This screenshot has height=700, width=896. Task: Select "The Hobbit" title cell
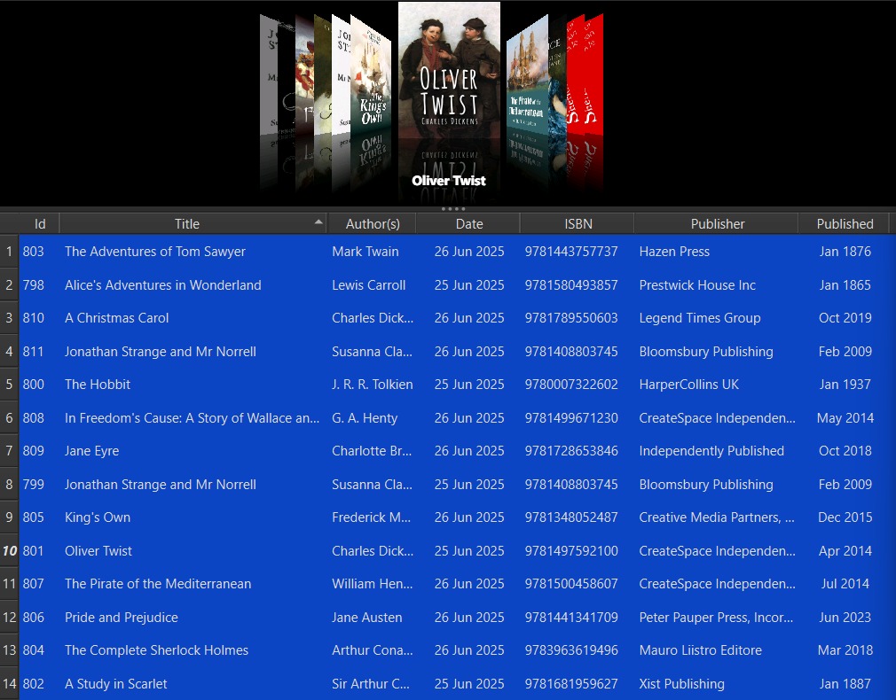pos(98,385)
